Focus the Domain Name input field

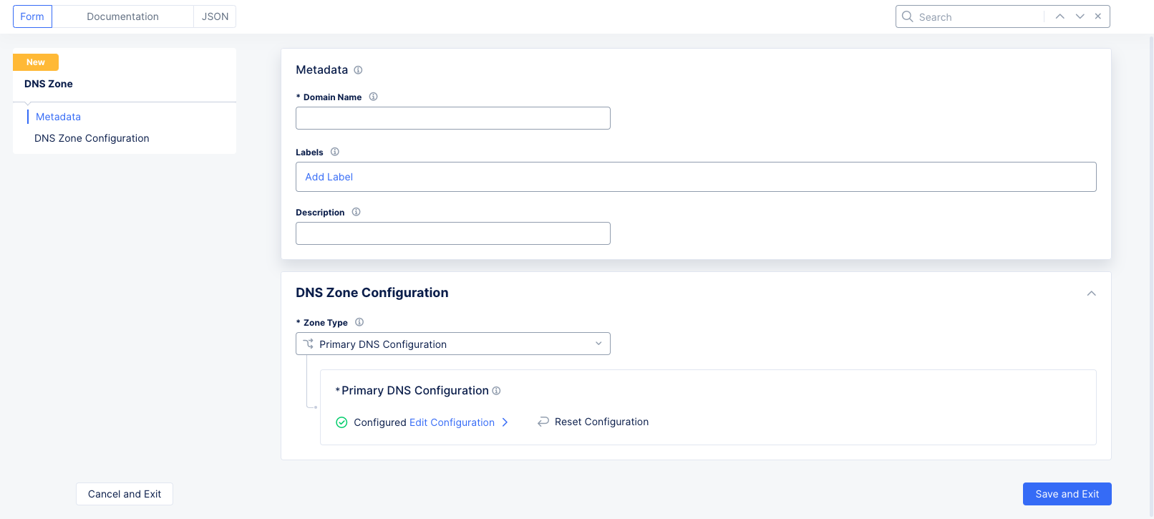(452, 118)
